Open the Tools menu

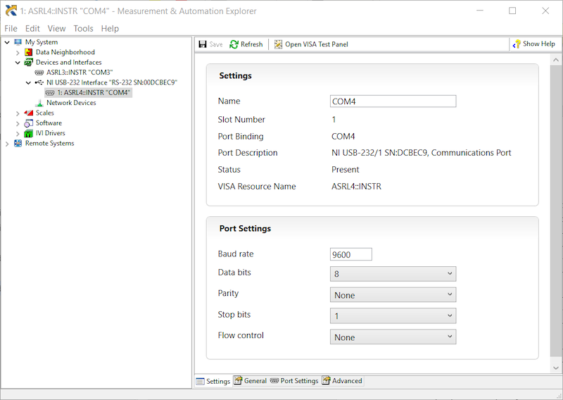83,28
